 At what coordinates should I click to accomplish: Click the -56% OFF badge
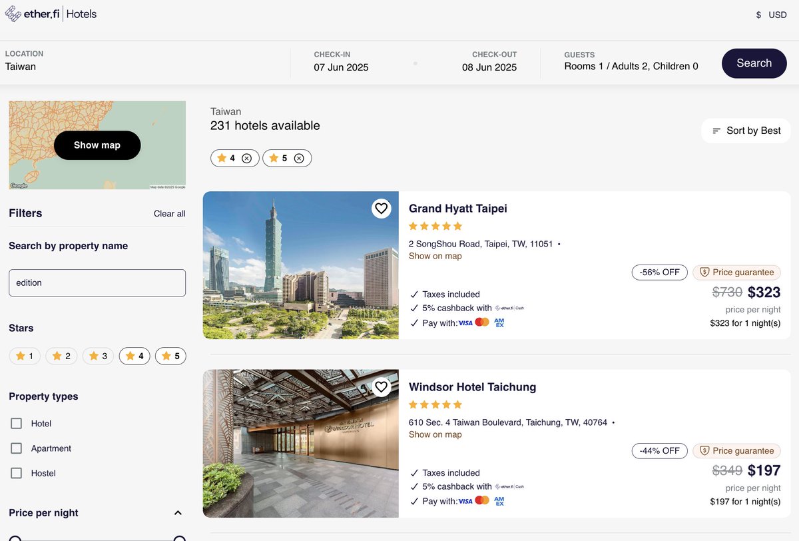660,272
